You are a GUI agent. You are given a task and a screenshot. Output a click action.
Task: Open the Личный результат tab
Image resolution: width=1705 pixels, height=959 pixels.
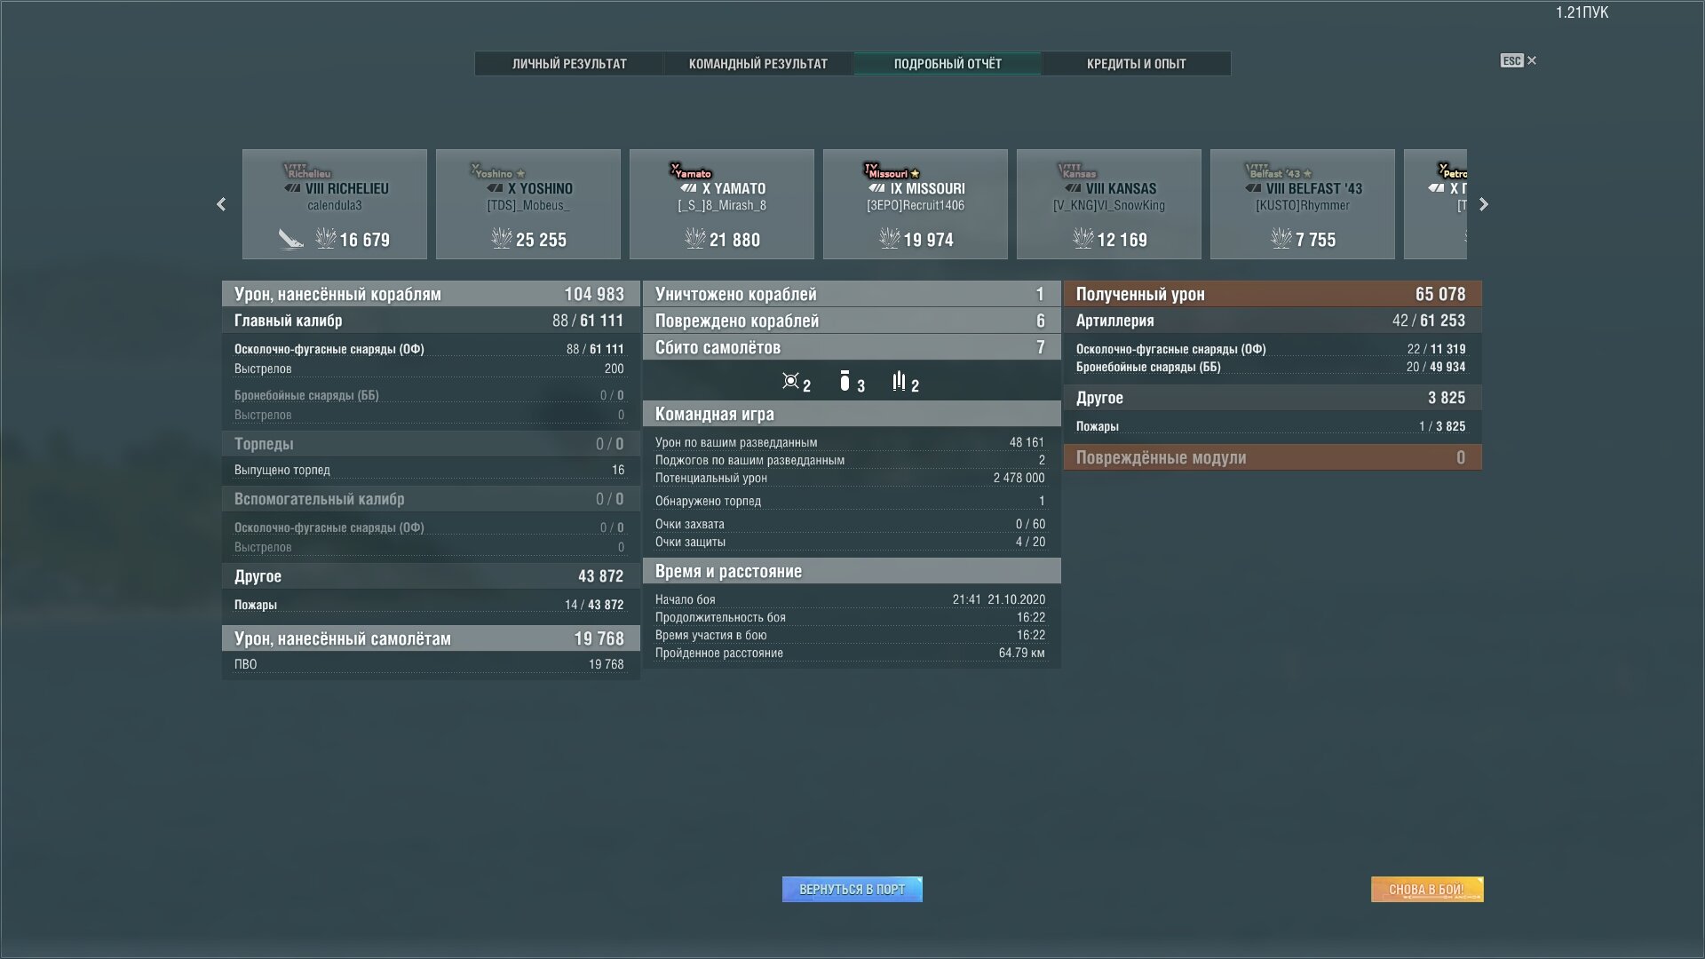569,64
